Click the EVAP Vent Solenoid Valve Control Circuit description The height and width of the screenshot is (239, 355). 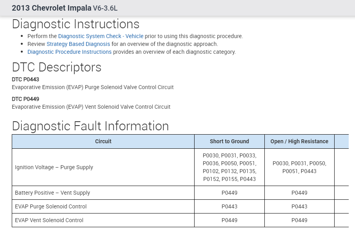[91, 107]
